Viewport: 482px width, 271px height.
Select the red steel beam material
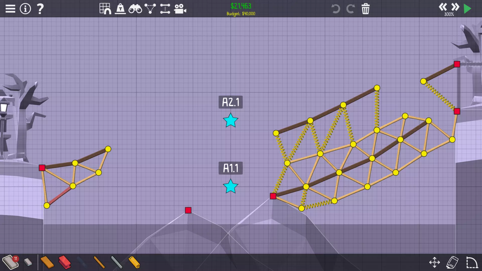tap(65, 262)
